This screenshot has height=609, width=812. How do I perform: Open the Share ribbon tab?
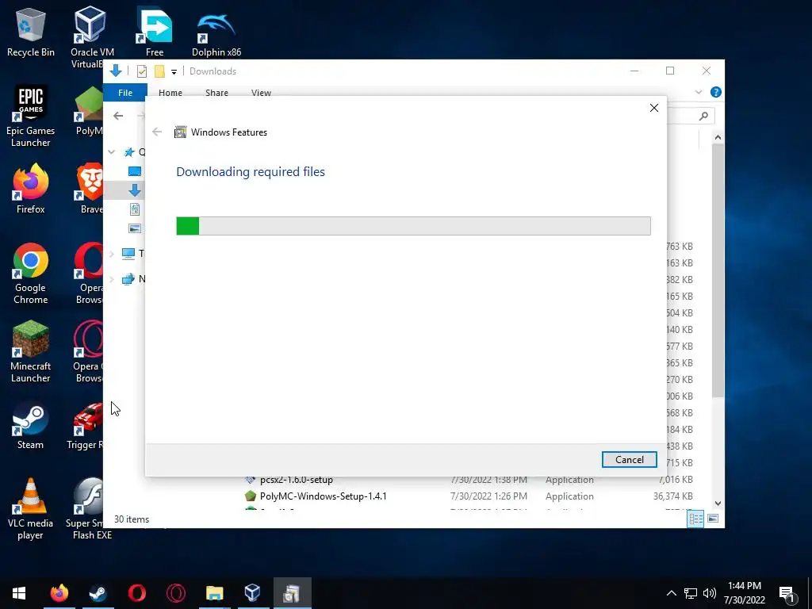coord(216,93)
